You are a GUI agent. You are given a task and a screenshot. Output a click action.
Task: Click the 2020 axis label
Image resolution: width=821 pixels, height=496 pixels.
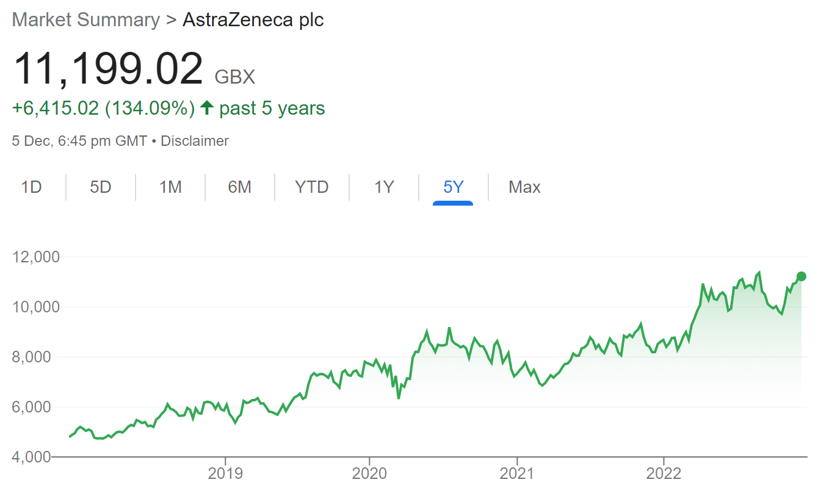(369, 473)
